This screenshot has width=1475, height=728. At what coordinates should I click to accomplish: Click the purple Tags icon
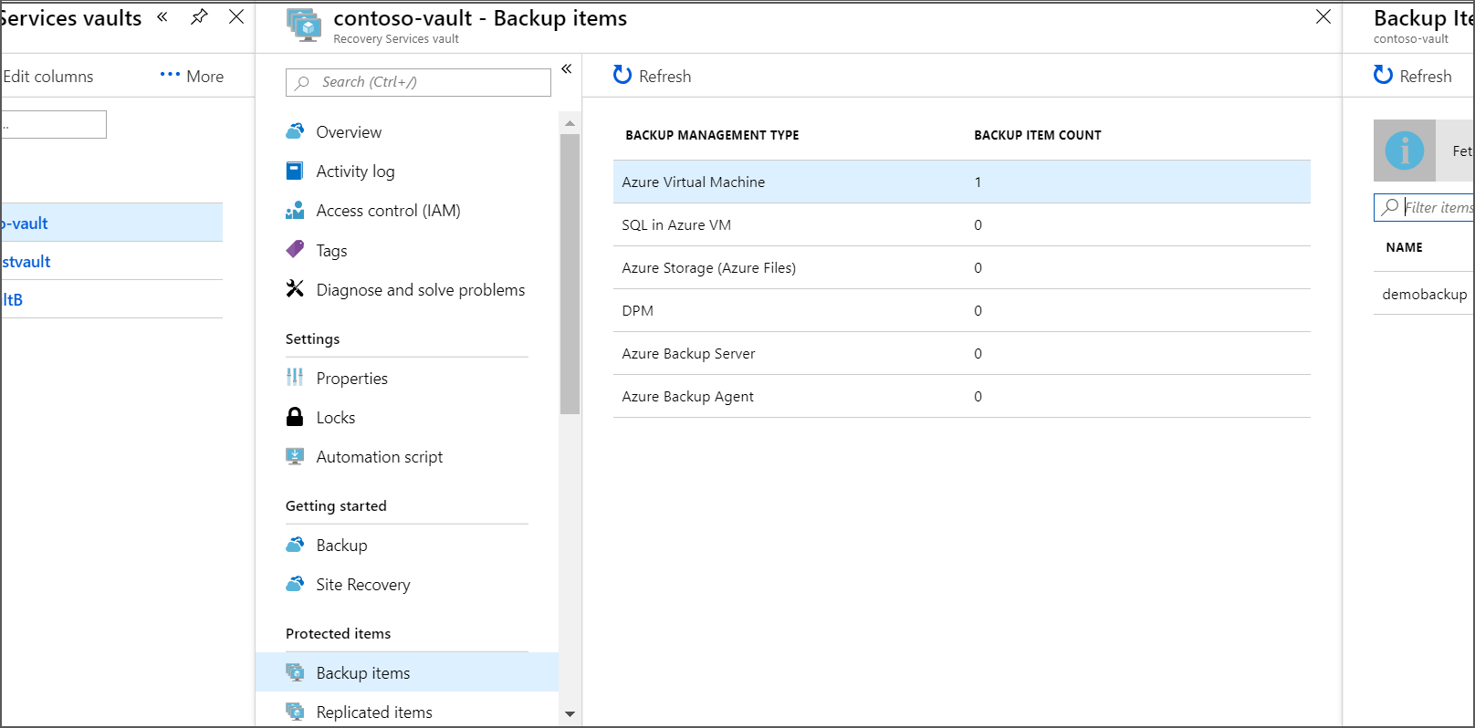pos(295,249)
